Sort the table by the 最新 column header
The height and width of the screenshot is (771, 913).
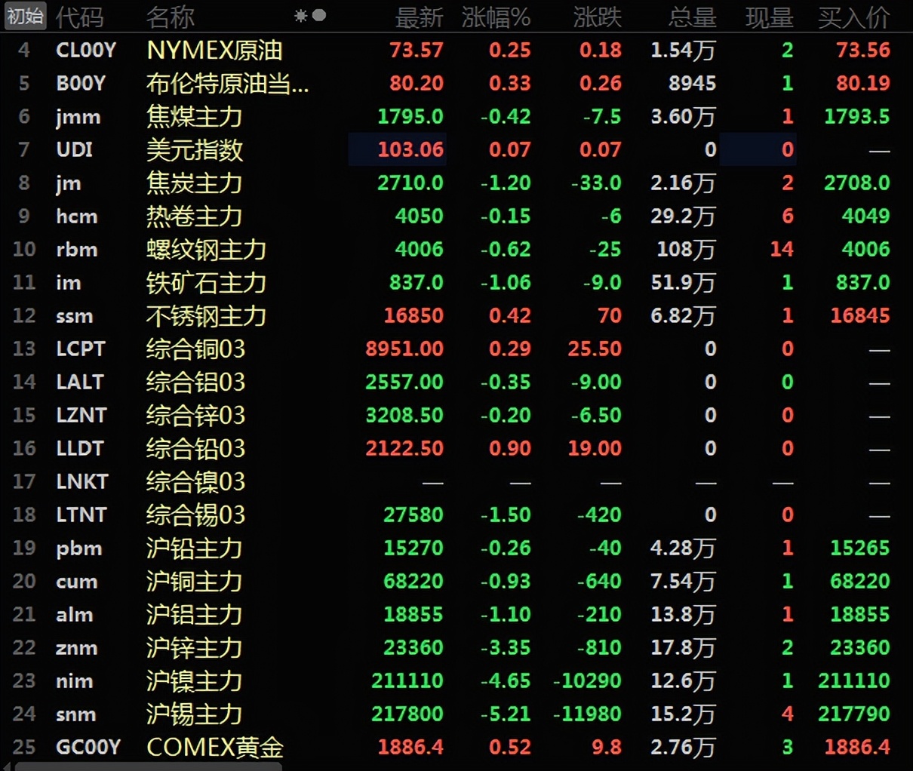[x=419, y=17]
